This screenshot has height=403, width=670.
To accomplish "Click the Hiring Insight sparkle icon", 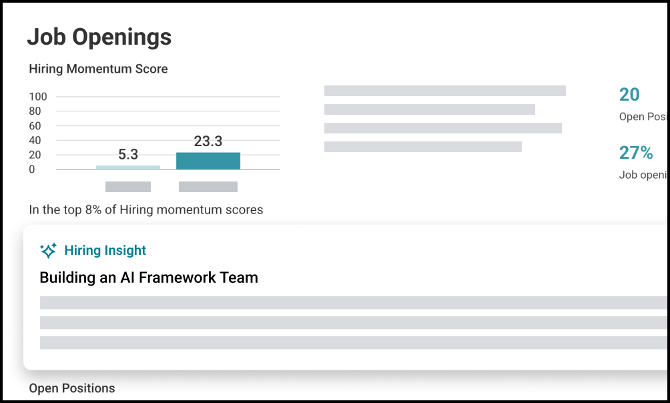I will tap(48, 251).
